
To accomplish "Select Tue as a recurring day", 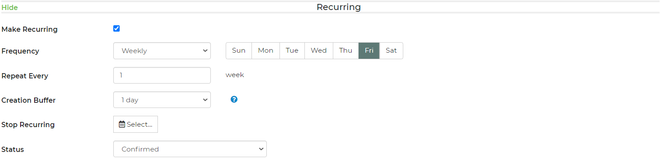I will click(292, 51).
